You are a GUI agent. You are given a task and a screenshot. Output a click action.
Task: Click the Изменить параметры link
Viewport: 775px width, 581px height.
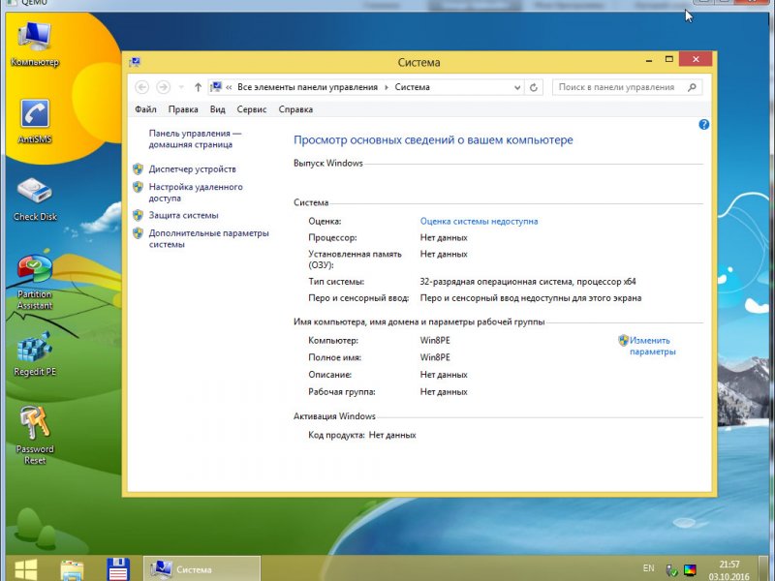tap(652, 346)
